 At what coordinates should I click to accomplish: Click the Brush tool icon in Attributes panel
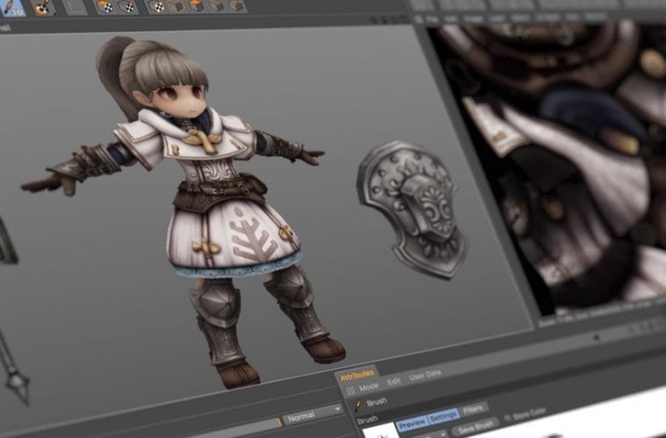(x=356, y=402)
